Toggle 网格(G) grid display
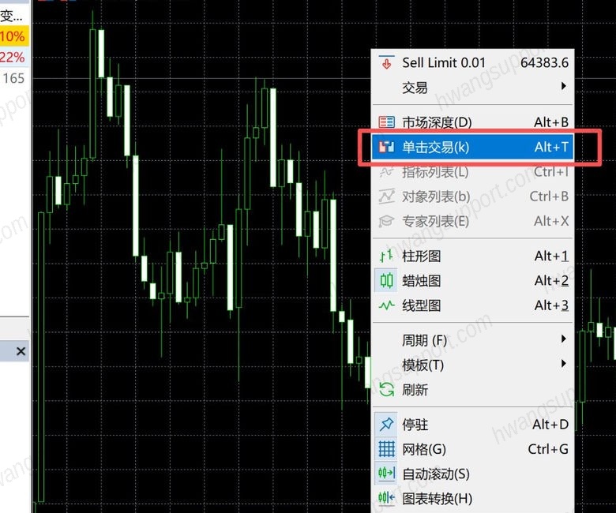Image resolution: width=616 pixels, height=513 pixels. coord(473,449)
